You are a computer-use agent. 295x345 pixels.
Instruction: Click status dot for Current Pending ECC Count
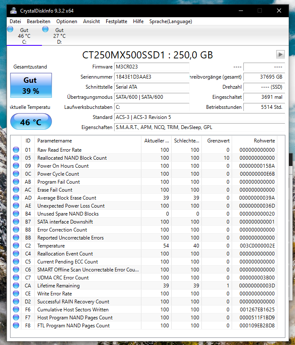(16, 261)
